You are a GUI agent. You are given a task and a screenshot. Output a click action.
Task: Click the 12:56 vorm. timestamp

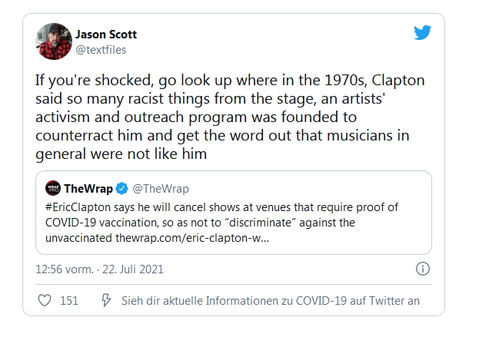coord(66,269)
